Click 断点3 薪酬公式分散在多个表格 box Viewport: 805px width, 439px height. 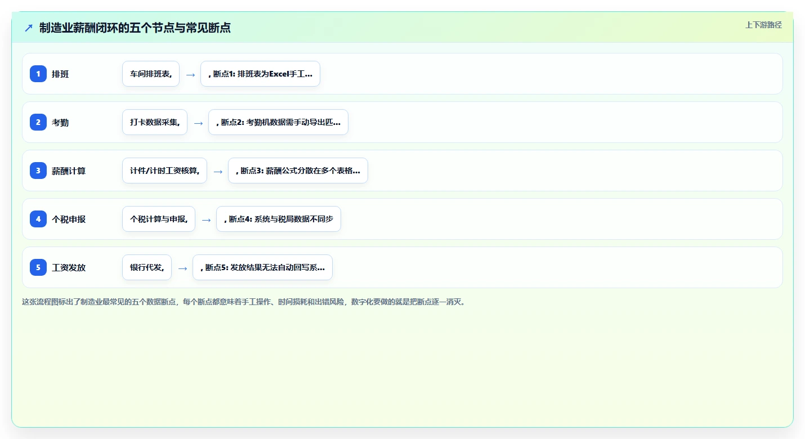(x=298, y=171)
